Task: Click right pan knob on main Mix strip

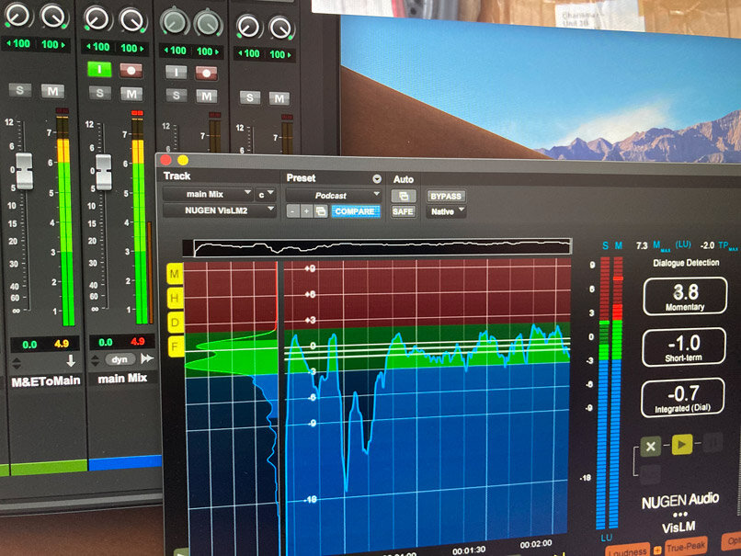Action: click(131, 20)
